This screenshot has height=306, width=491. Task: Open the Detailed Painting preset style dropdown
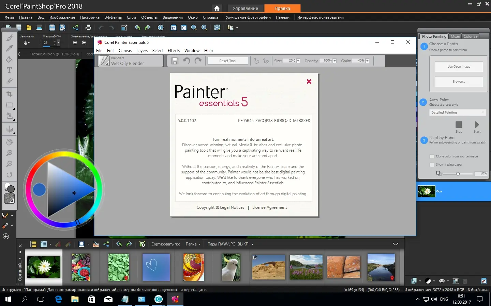click(458, 113)
